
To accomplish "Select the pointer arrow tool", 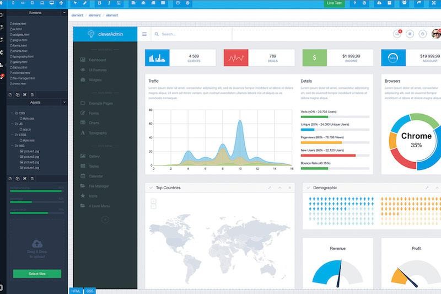I will tap(75, 3).
